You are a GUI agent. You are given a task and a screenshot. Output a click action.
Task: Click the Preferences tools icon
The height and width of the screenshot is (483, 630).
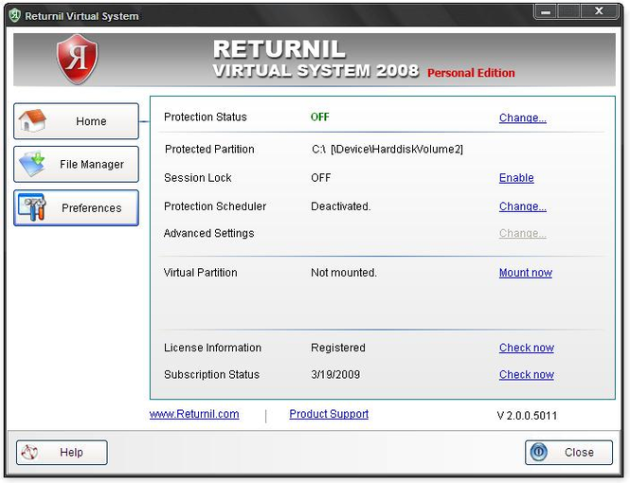[32, 207]
